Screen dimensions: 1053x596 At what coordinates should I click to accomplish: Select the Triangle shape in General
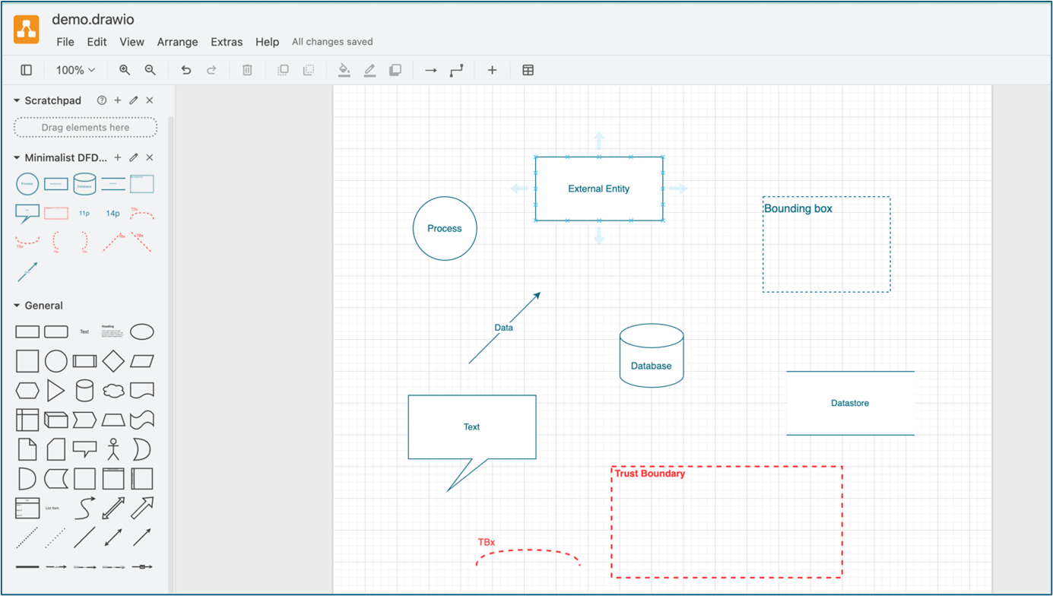pyautogui.click(x=56, y=391)
